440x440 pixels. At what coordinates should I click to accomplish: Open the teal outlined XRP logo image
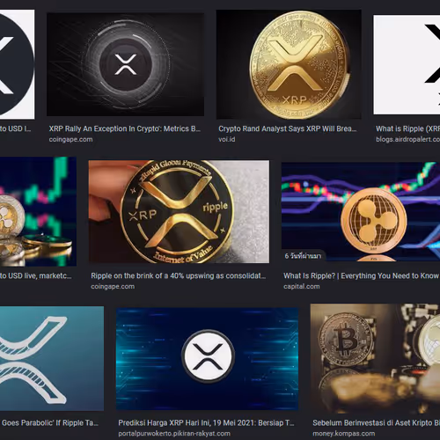[52, 358]
